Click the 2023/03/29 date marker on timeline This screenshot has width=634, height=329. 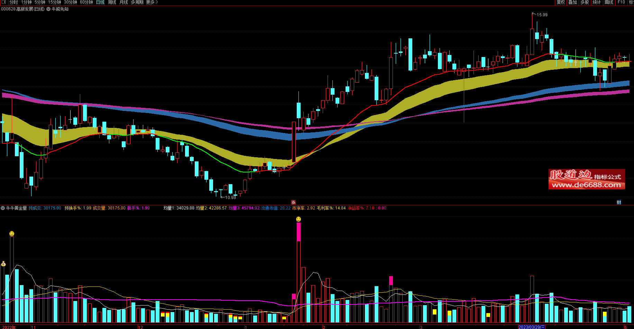[x=531, y=327]
